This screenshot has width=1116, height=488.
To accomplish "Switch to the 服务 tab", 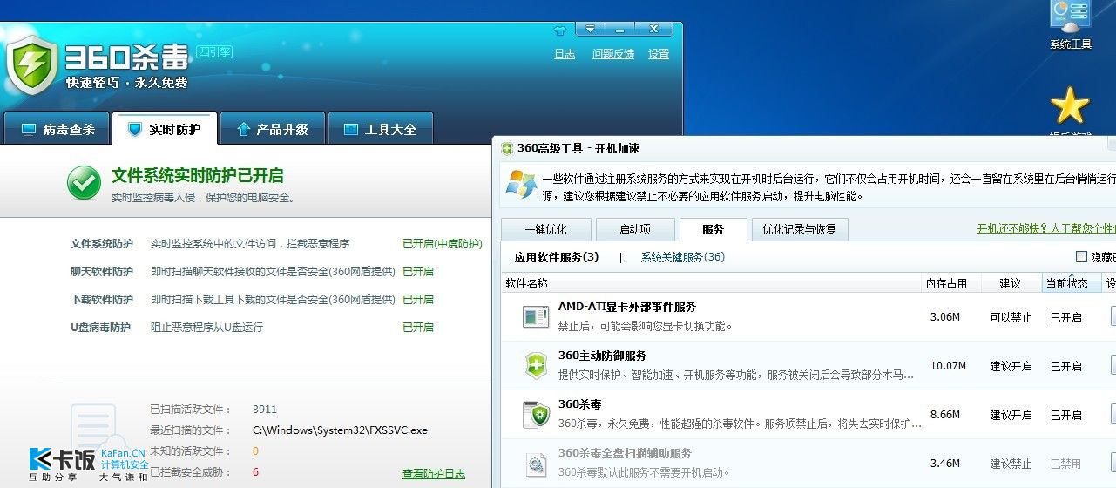I will [x=713, y=230].
